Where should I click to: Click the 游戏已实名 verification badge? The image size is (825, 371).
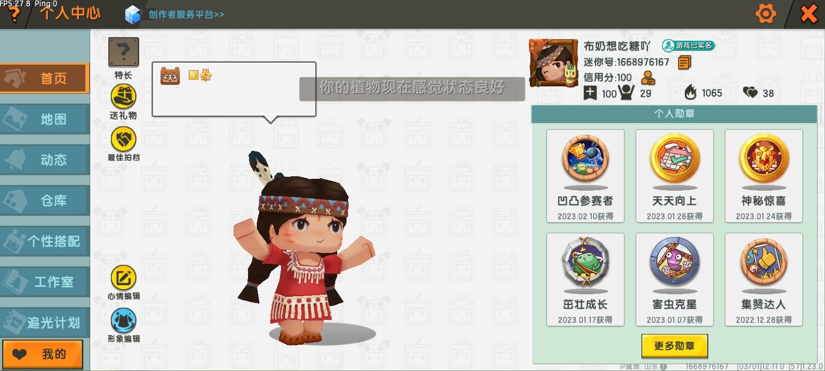tap(688, 46)
